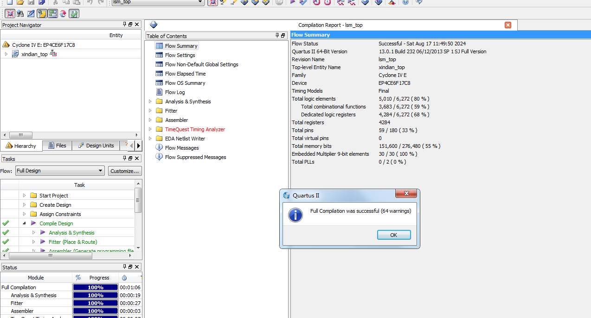Viewport: 591px width, 318px height.
Task: Close the Compilation Report tab
Action: 508,25
